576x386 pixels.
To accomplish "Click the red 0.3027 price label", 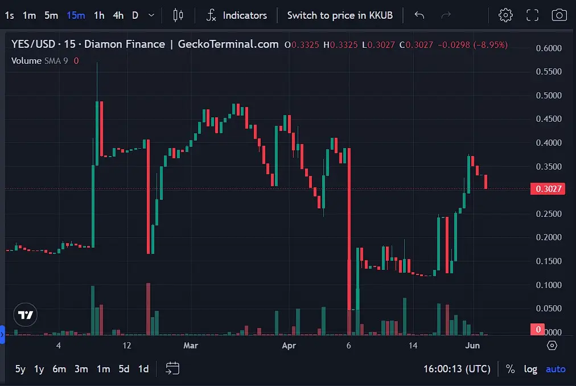I will 548,188.
